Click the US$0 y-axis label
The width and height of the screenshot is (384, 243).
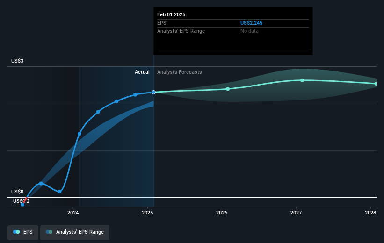[17, 192]
